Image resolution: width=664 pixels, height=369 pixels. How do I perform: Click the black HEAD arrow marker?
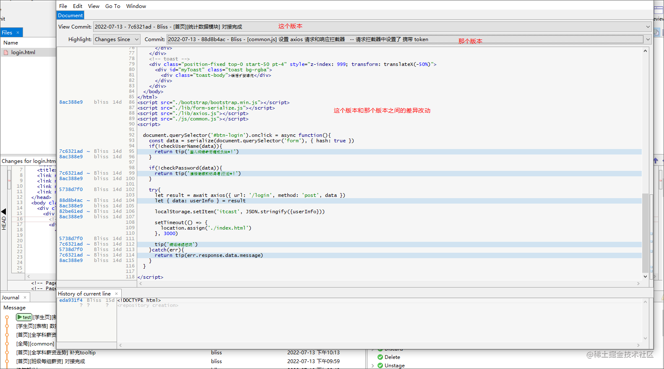click(3, 212)
